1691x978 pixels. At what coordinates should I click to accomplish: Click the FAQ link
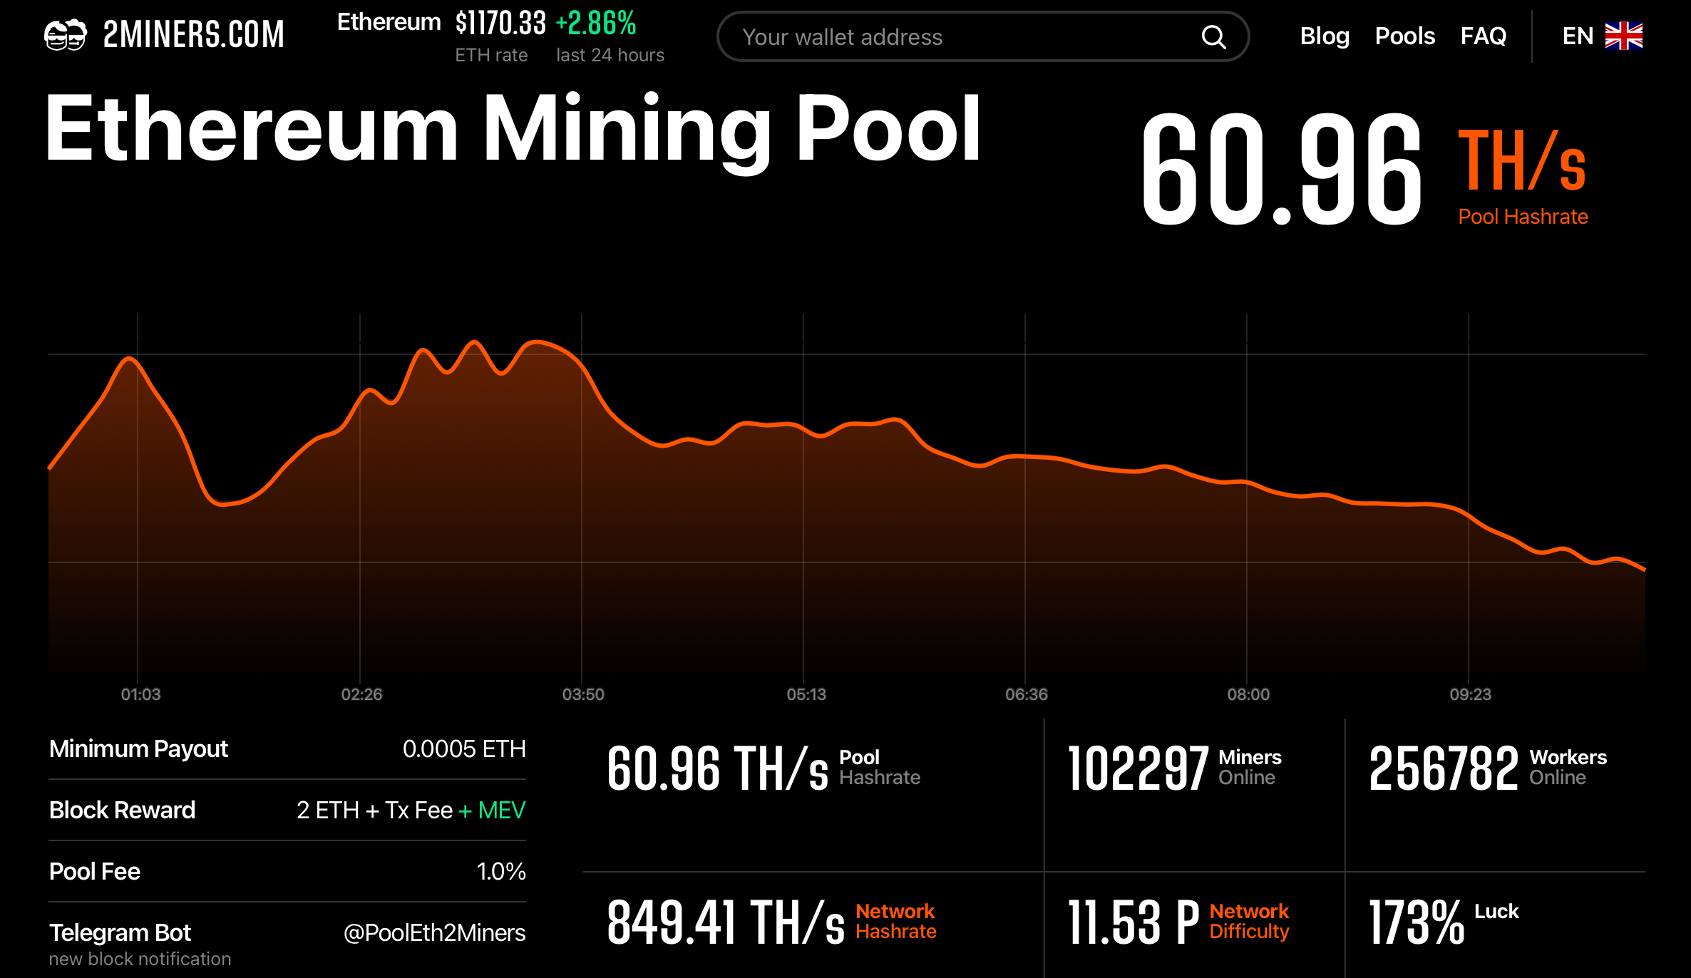1483,36
